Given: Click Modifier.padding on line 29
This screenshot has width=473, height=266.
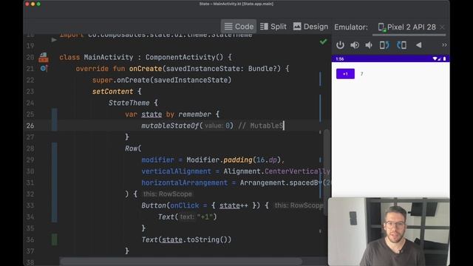Looking at the screenshot, I should tap(220, 160).
